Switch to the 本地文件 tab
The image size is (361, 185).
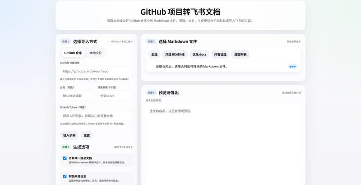pos(96,53)
